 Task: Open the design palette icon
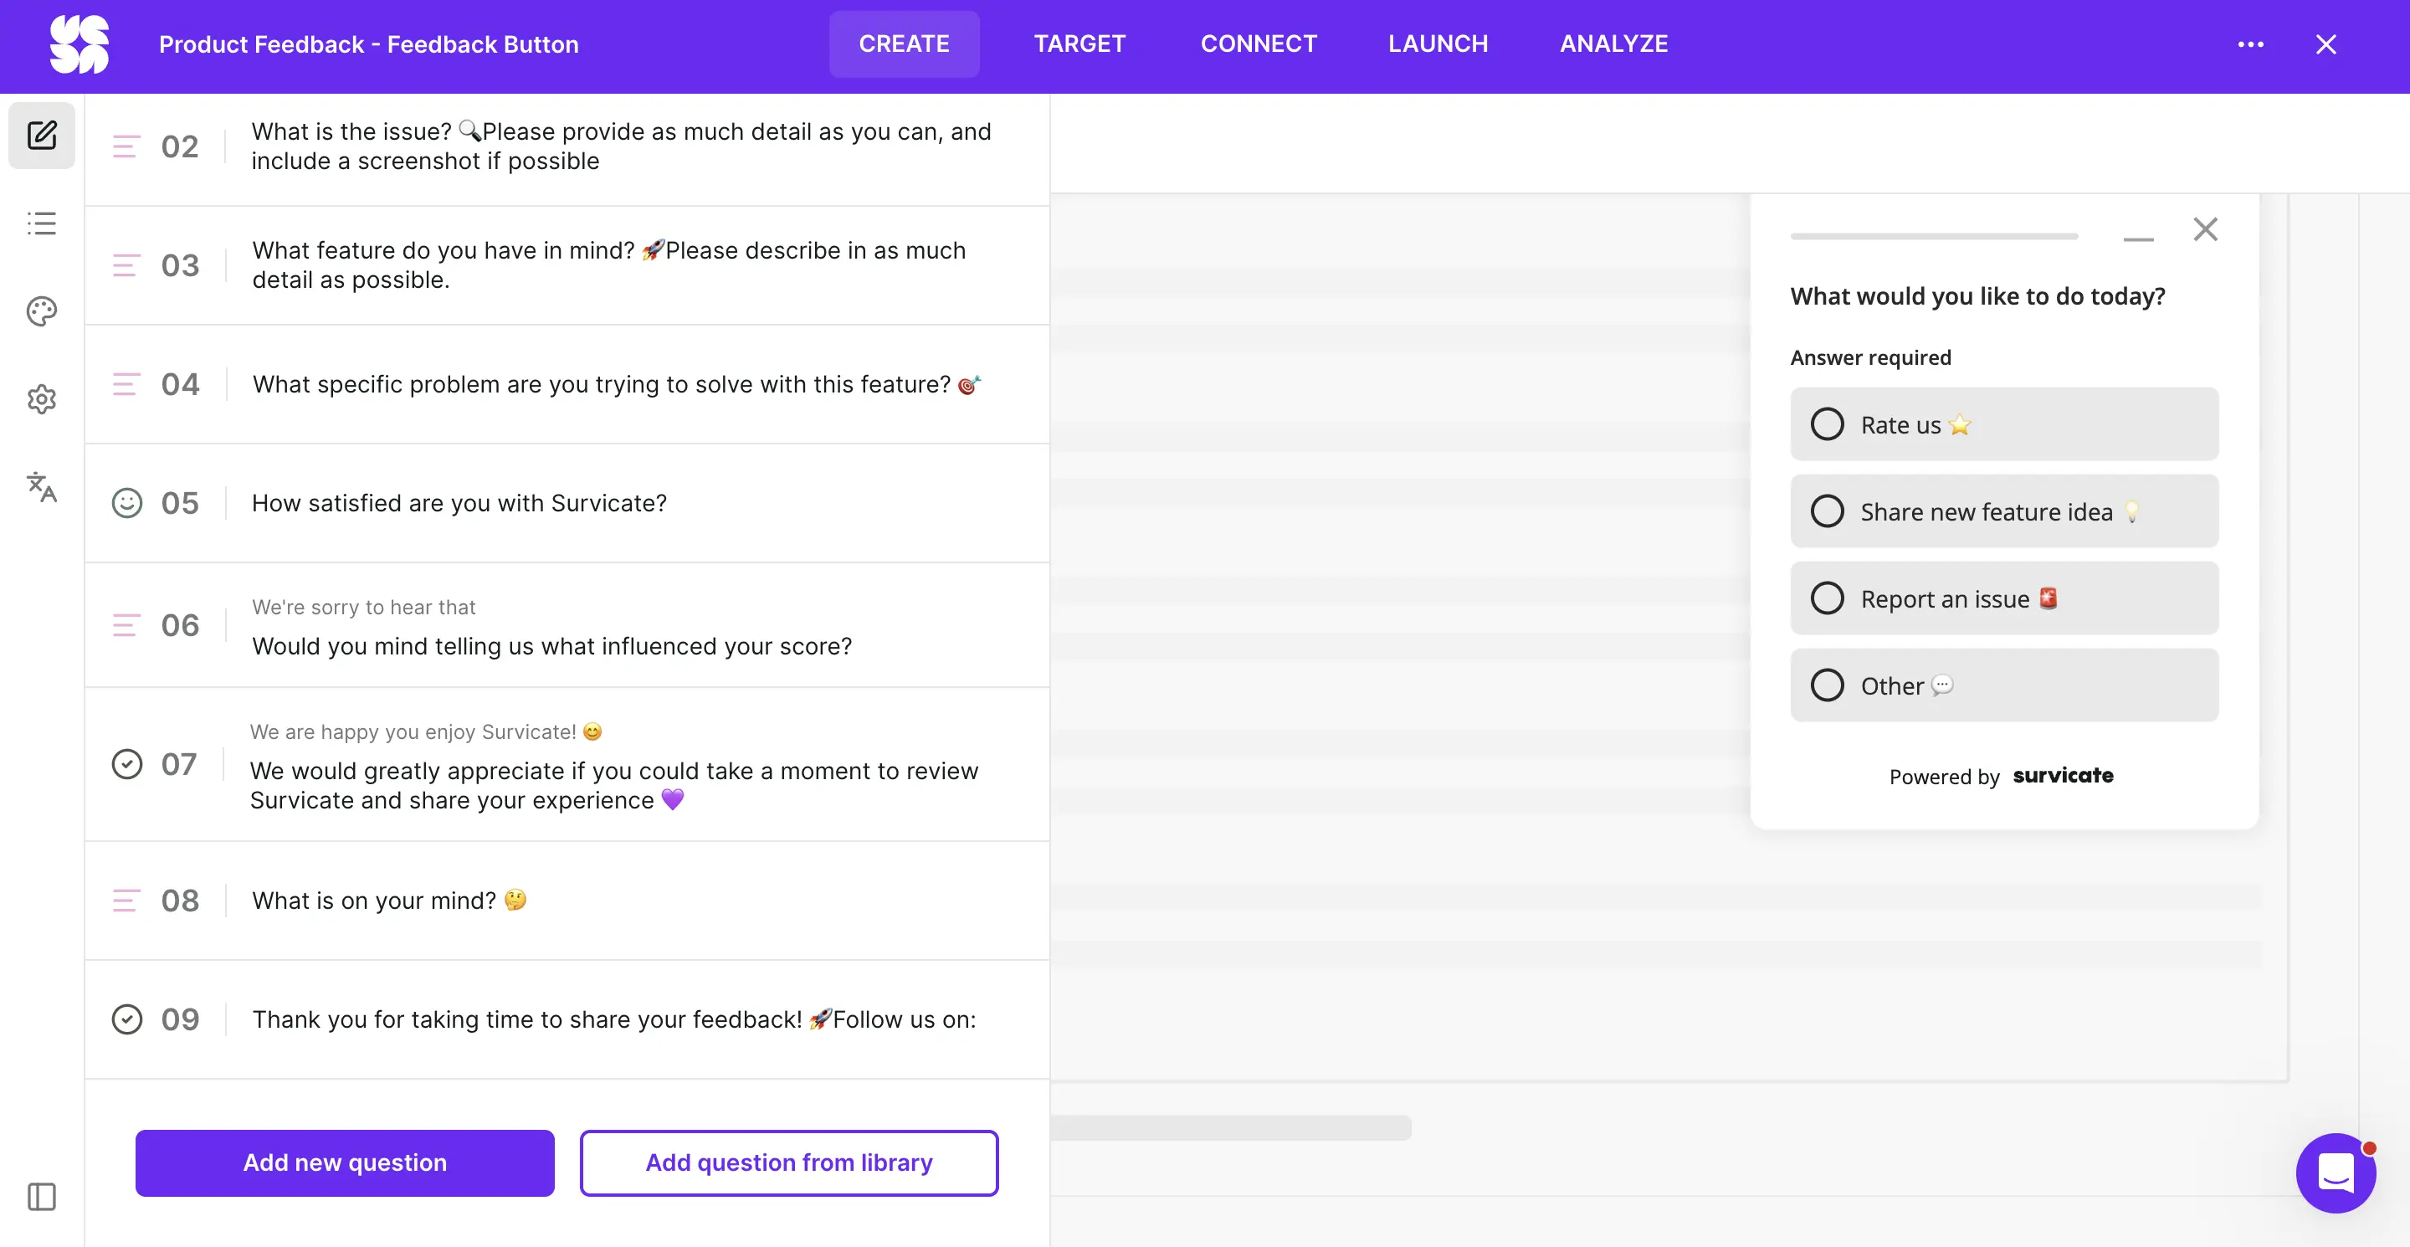pos(41,311)
